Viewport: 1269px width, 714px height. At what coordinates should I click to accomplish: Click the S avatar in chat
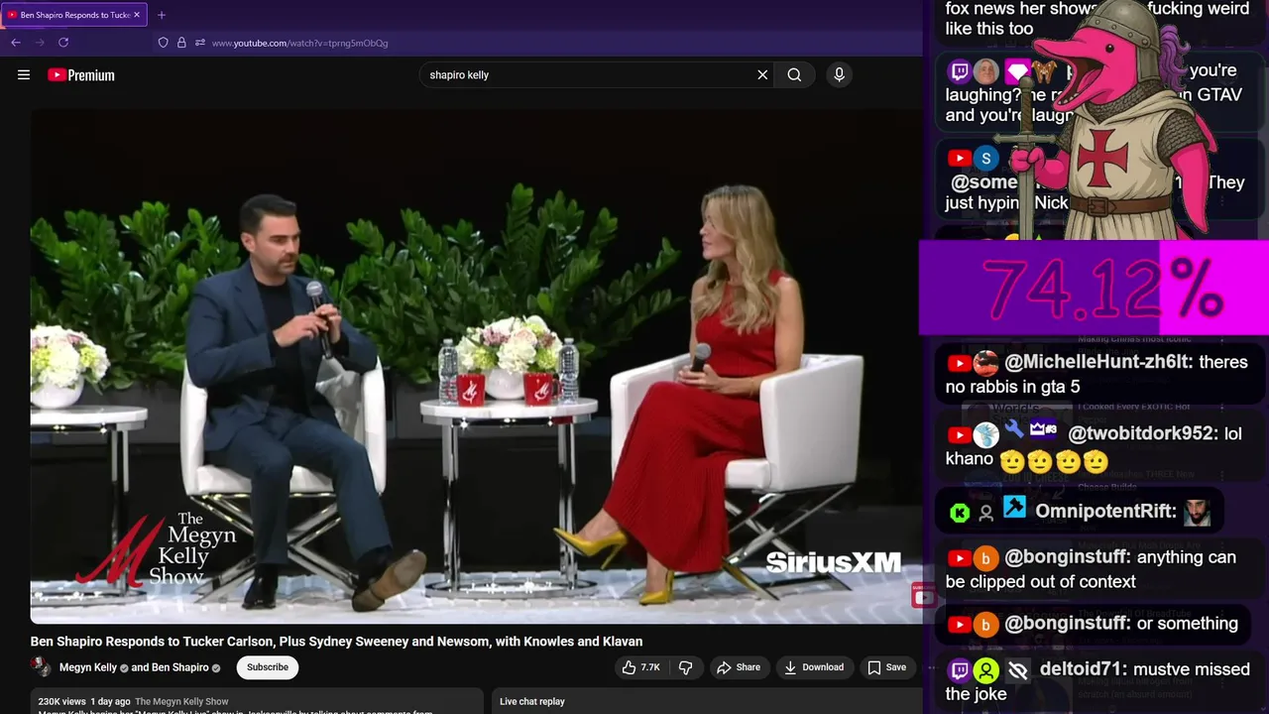[985, 158]
